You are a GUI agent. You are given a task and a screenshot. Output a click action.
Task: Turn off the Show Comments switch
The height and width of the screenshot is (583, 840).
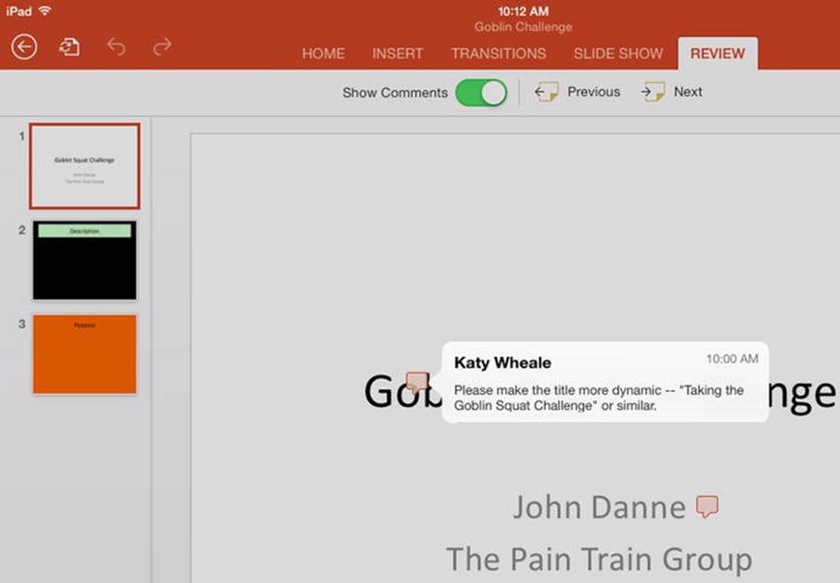pyautogui.click(x=481, y=93)
